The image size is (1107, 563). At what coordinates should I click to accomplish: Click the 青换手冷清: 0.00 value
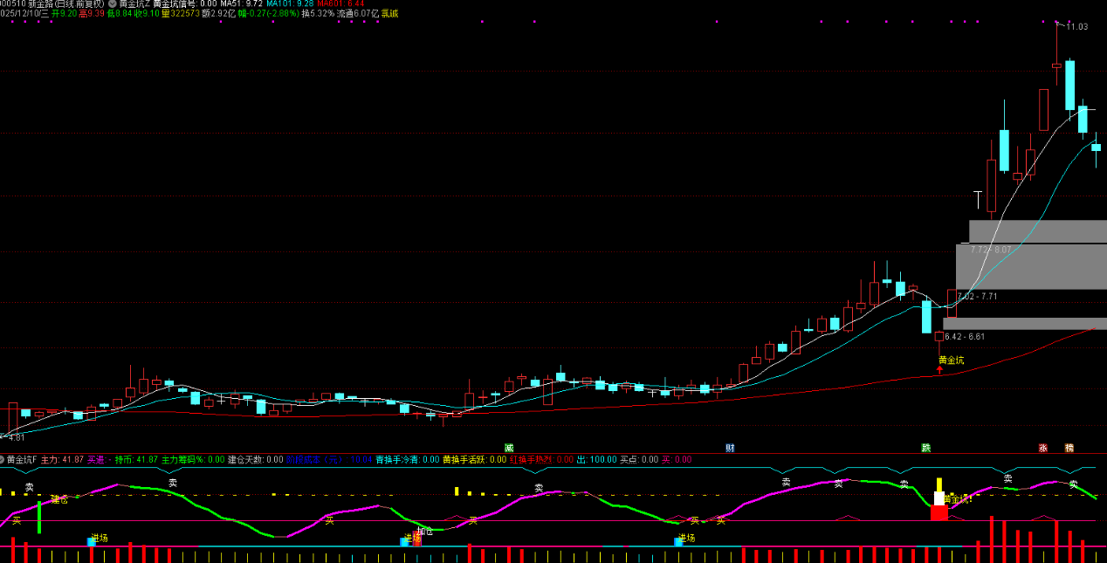click(408, 459)
